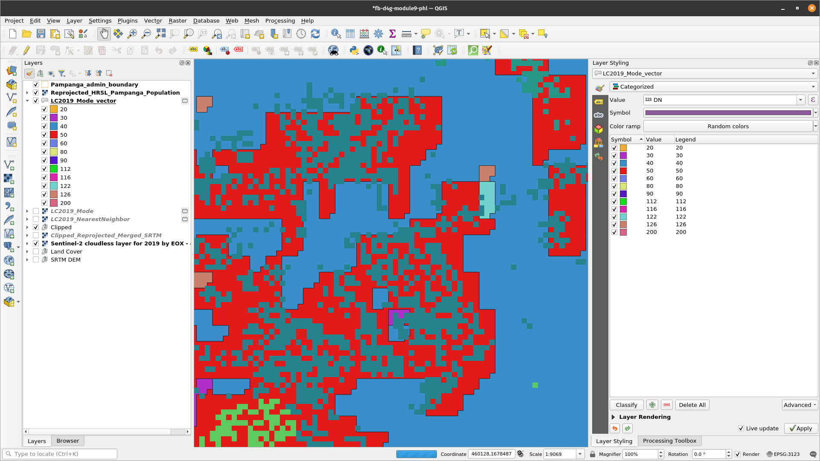Click the Classify button in Layer Styling
Screen dimensions: 820x461
[x=626, y=405]
